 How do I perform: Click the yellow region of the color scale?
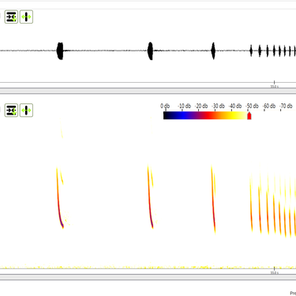coord(234,115)
